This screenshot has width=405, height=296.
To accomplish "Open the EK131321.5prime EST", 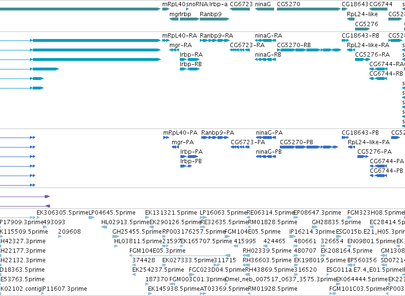I will (147, 217).
